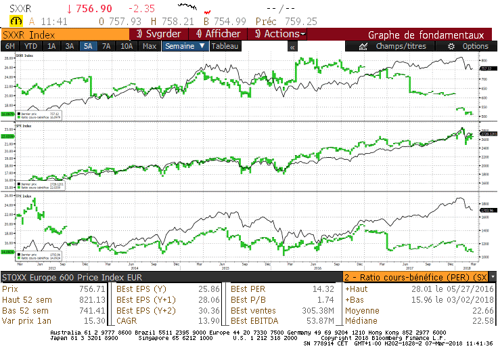
Task: Click the BEst EPS (Y+2) value 30.36
Action: [208, 311]
